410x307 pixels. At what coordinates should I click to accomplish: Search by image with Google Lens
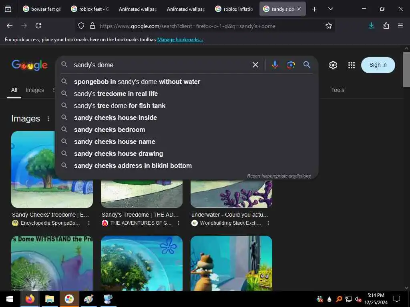point(291,65)
